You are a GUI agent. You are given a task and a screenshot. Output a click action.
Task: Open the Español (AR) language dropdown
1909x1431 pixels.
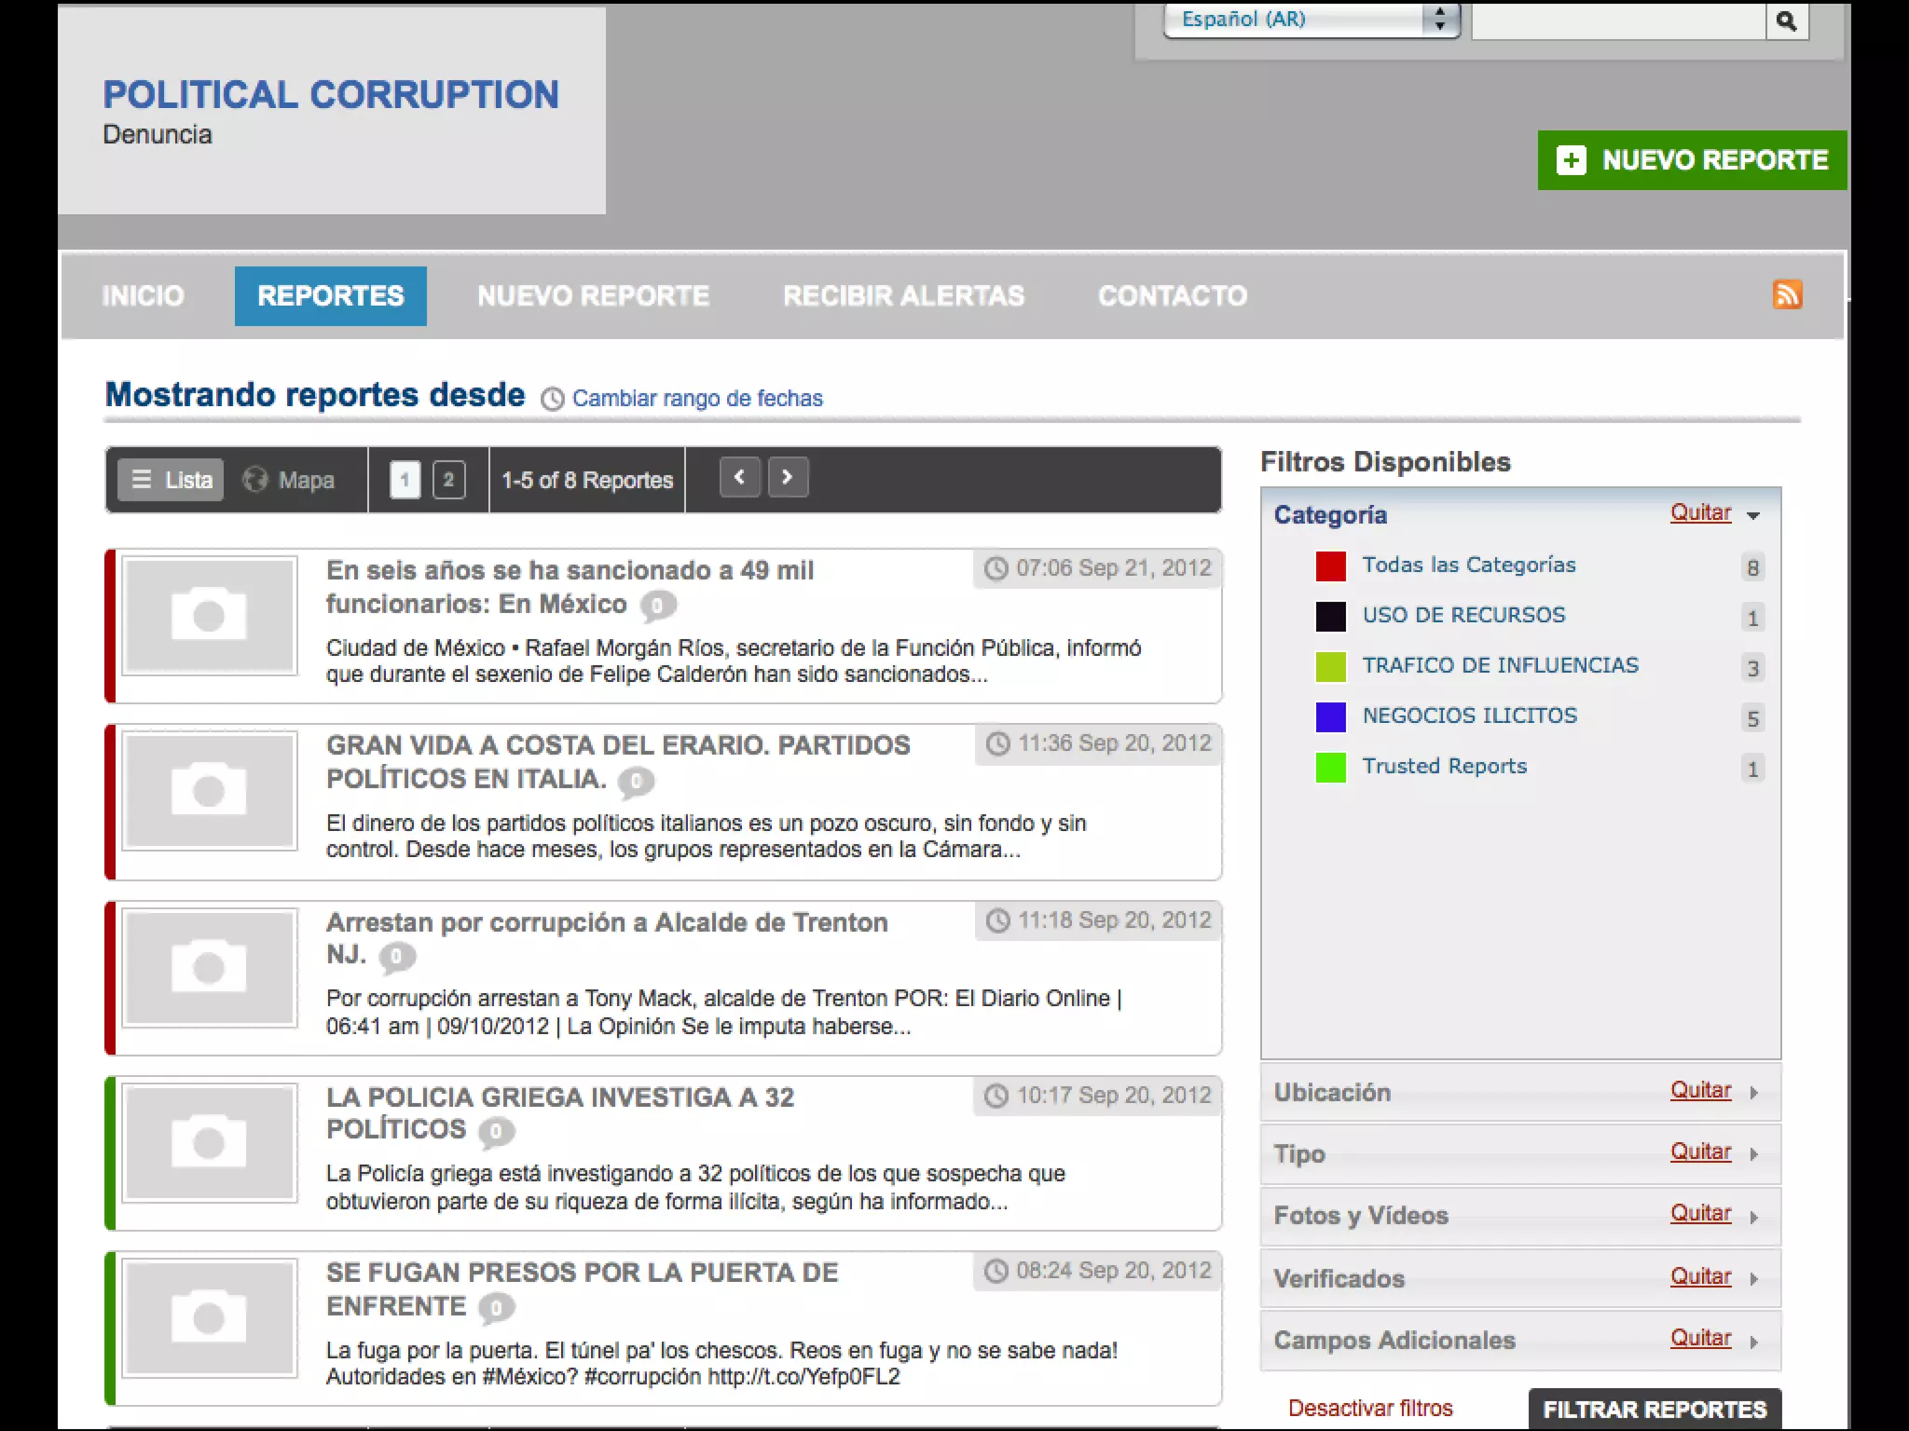point(1310,20)
